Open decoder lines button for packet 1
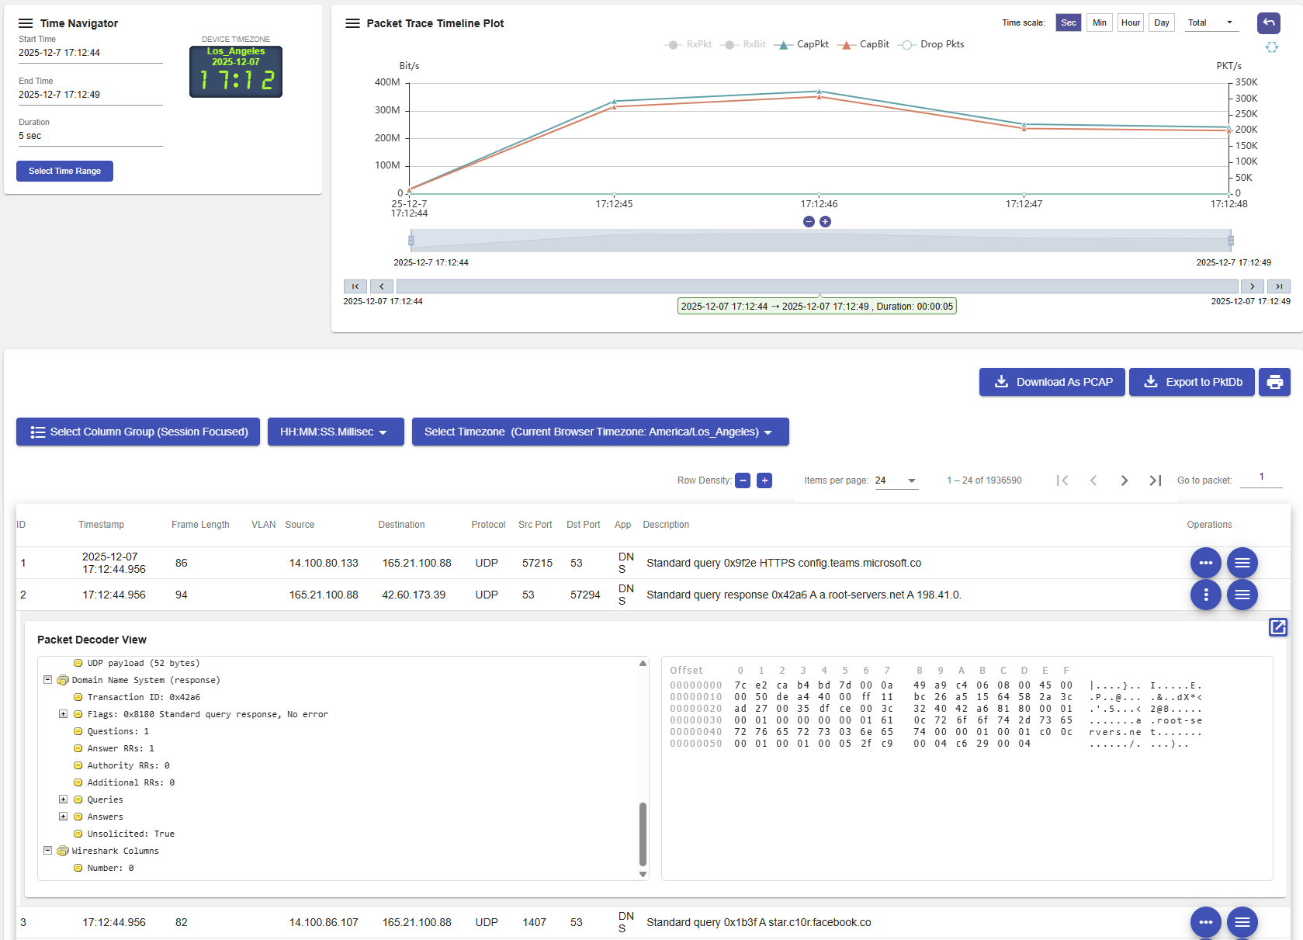This screenshot has width=1303, height=940. pos(1242,563)
